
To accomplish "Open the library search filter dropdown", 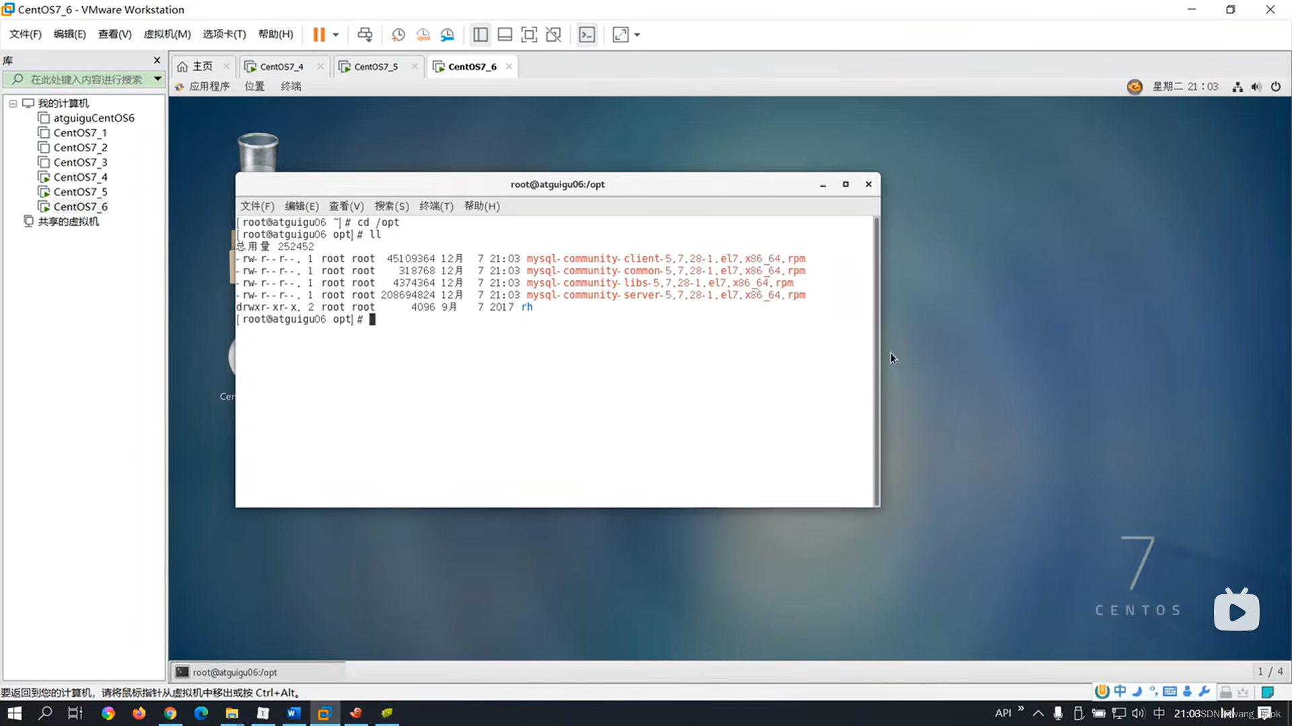I will (157, 79).
